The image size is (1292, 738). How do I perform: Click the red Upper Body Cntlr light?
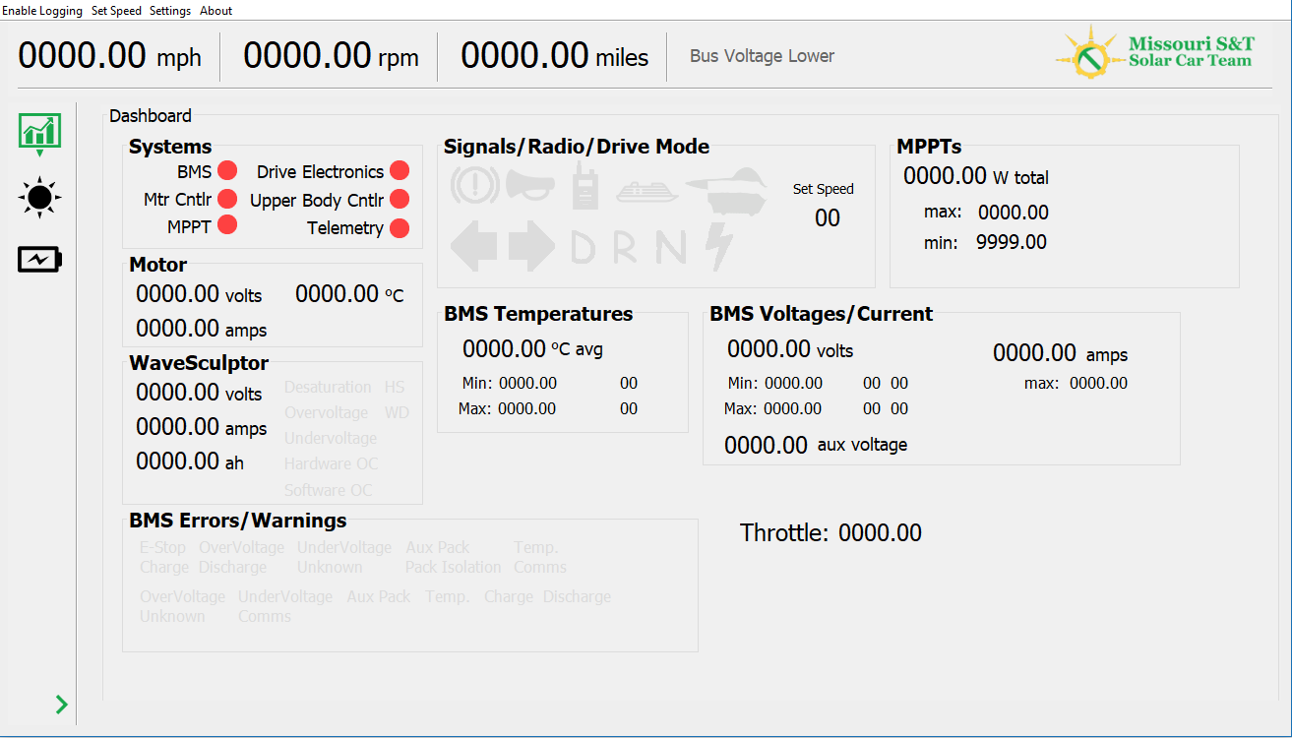400,199
